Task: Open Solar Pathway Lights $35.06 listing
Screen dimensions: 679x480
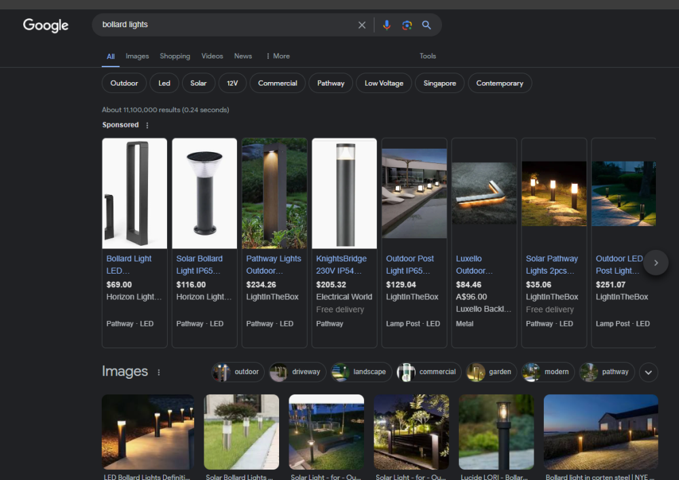Action: pyautogui.click(x=552, y=264)
